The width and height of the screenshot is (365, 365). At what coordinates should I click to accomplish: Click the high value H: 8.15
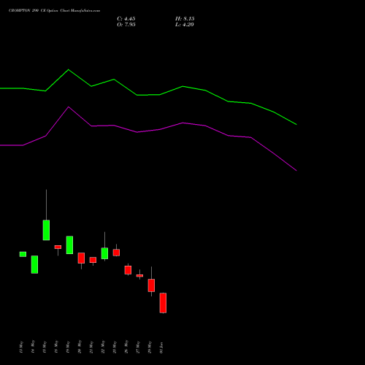(x=185, y=19)
